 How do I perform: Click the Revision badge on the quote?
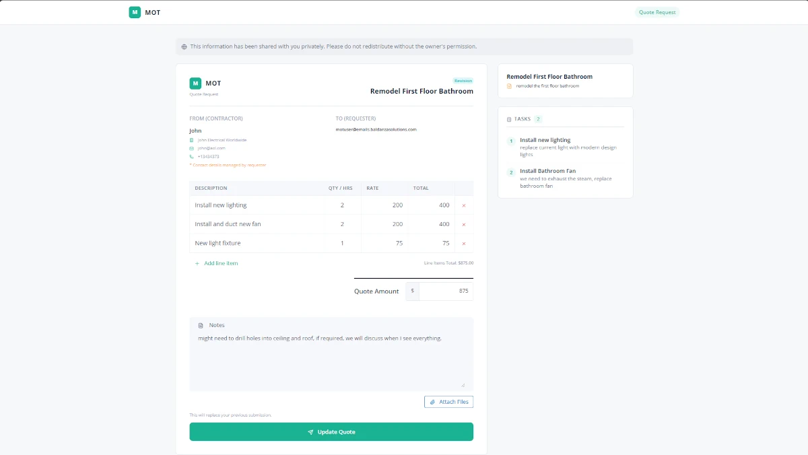[463, 80]
